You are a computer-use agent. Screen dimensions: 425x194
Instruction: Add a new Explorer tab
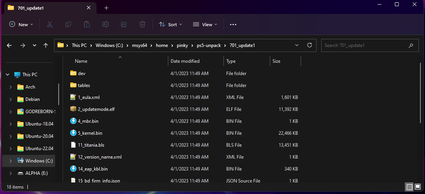click(106, 8)
